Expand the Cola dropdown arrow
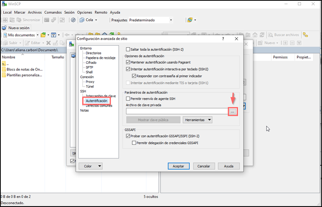Screen dimensions: 322x207 (x=96, y=20)
